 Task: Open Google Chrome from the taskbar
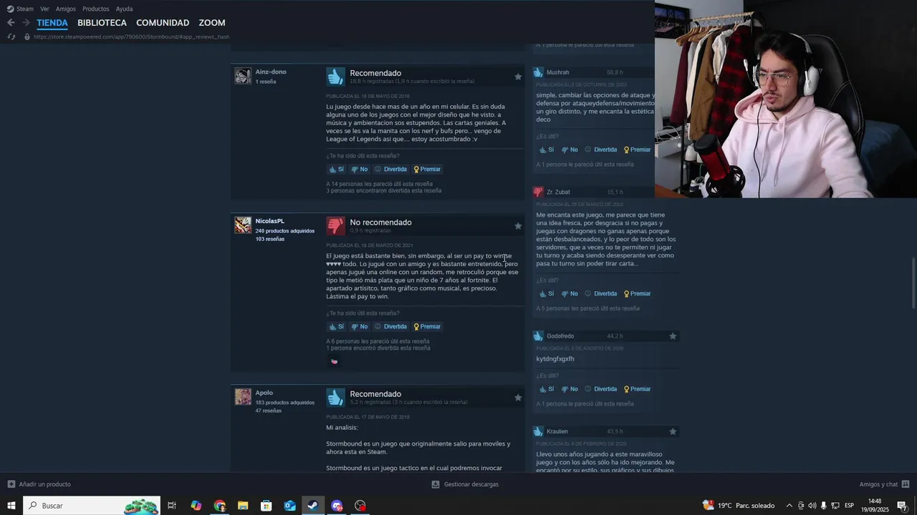[219, 506]
